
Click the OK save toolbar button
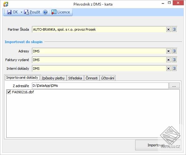pos(12,12)
